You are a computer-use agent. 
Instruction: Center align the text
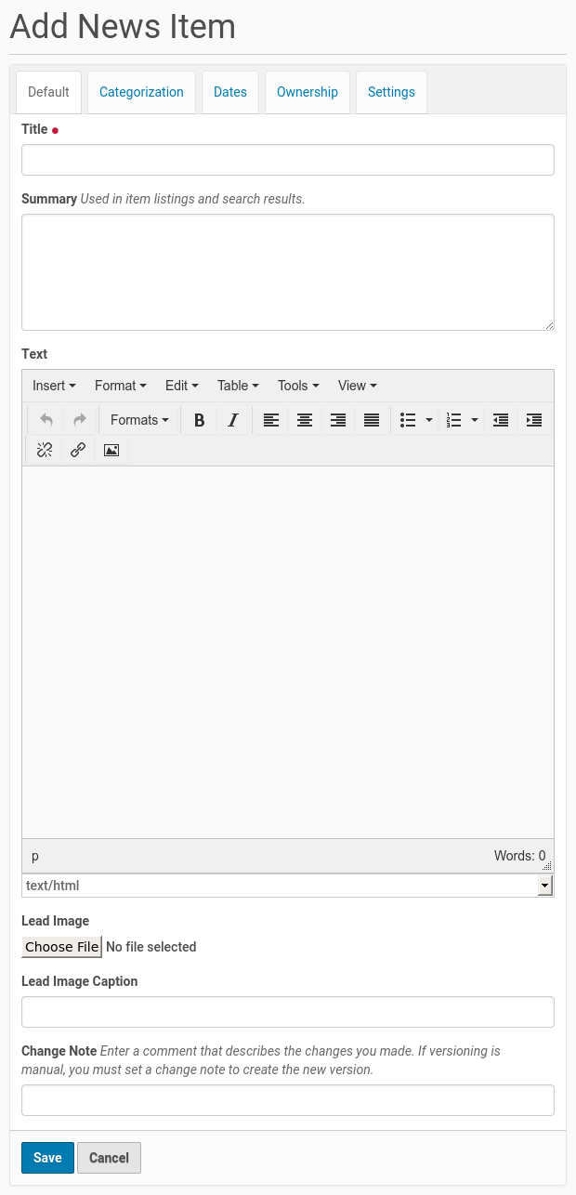point(305,420)
